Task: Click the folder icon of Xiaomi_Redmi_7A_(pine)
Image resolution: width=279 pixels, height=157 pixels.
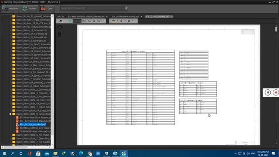Action: pos(14,75)
